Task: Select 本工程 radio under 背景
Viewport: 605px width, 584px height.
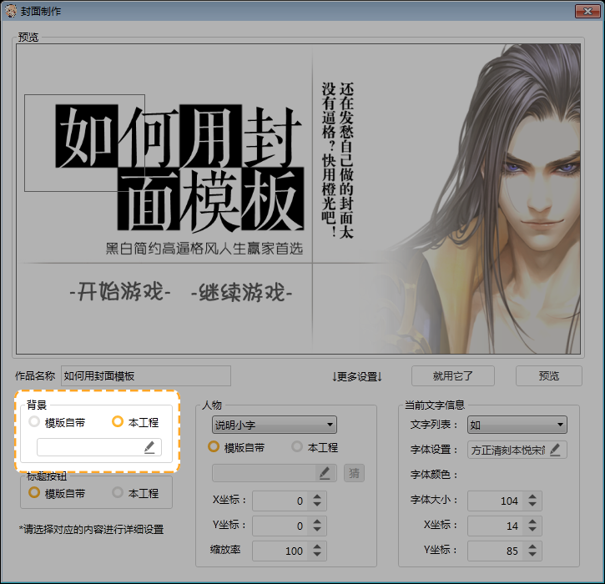Action: coord(118,422)
